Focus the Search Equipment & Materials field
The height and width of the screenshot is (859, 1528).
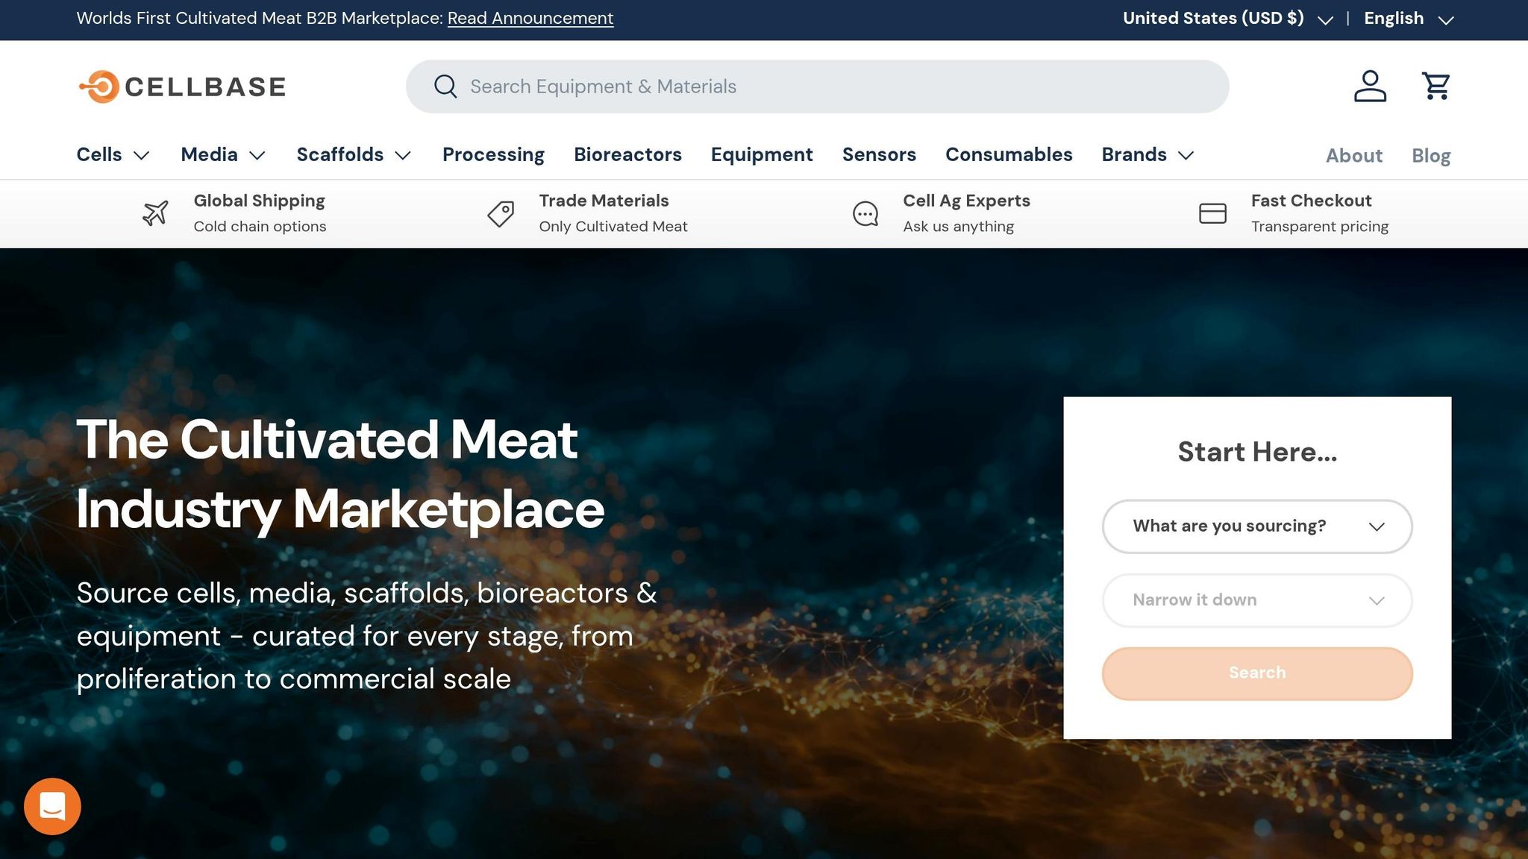pyautogui.click(x=817, y=86)
